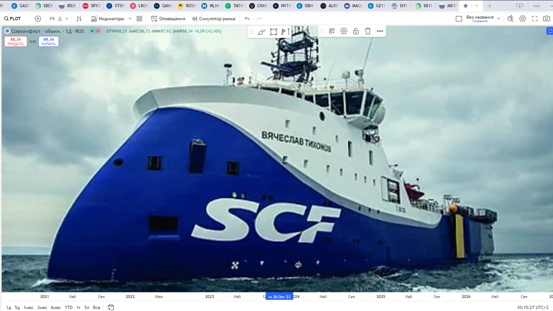The width and height of the screenshot is (553, 311).
Task: Open the FLOT symbol search
Action: coord(12,19)
